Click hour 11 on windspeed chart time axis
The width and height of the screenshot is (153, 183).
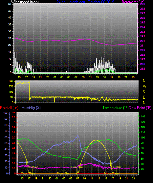pos(90,77)
